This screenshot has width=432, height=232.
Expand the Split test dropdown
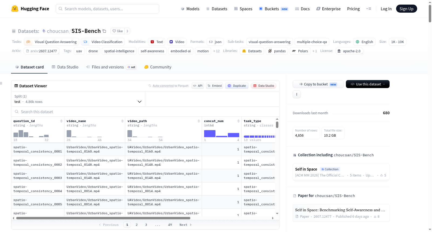pos(78,99)
